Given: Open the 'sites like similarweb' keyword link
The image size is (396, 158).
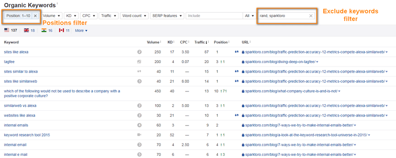Looking at the screenshot, I should (21, 81).
